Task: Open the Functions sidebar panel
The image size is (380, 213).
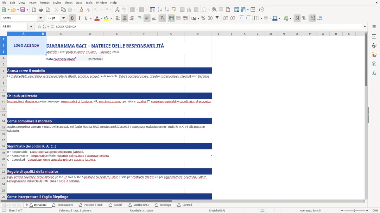Action: coord(374,73)
